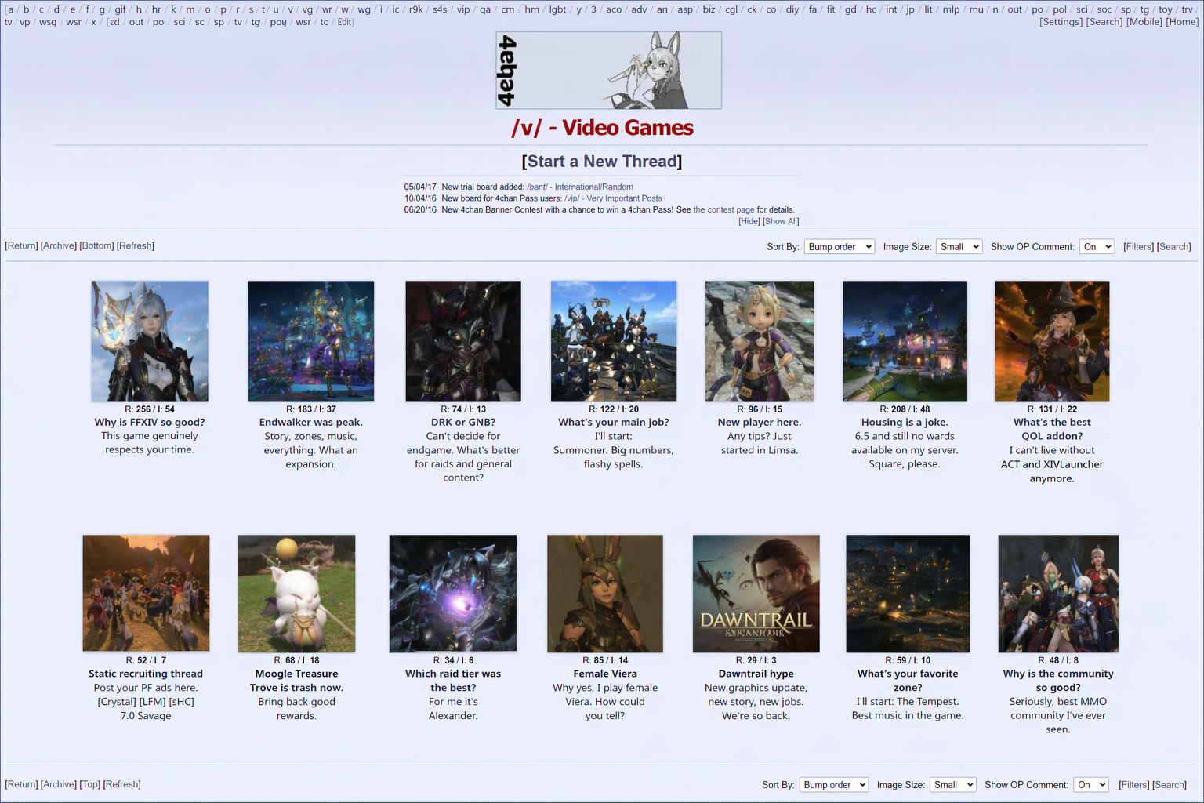Open the r9k board link
Viewport: 1204px width, 803px height.
[x=415, y=9]
